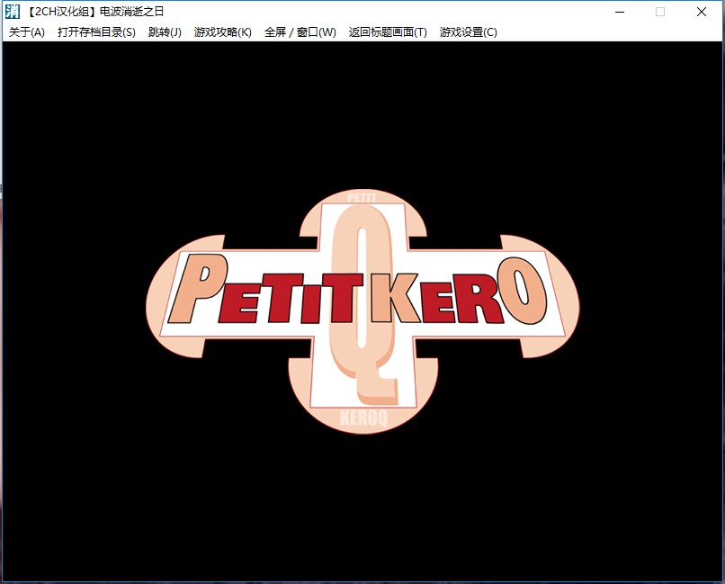Open the 打开存档目录(S) menu item
This screenshot has height=584, width=725.
click(x=96, y=32)
